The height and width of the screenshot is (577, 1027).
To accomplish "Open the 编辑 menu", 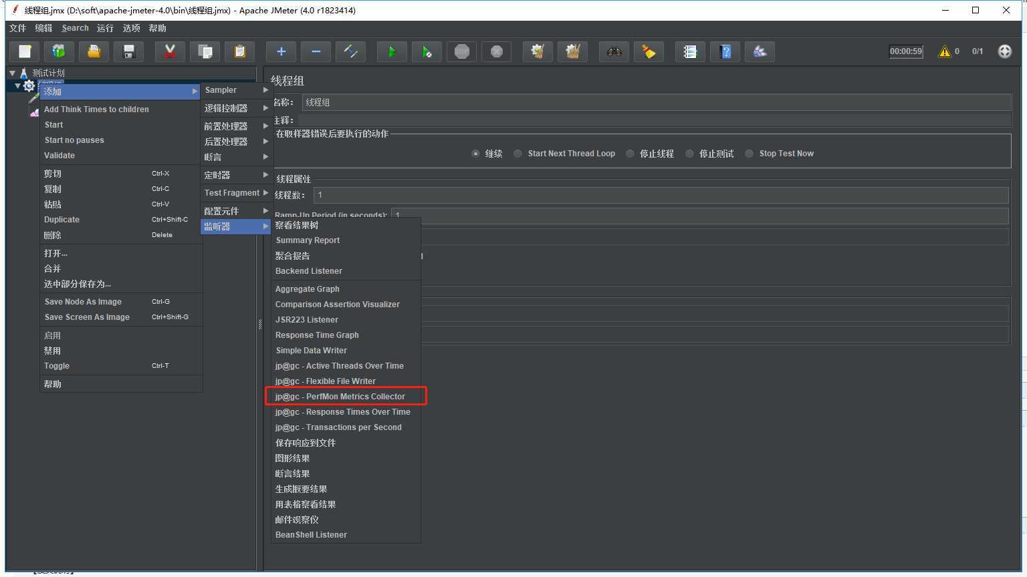I will click(x=43, y=28).
